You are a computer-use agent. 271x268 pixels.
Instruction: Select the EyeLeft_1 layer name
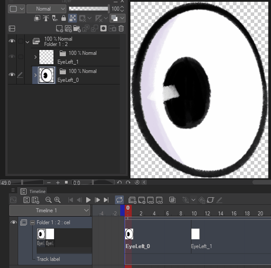(68, 62)
